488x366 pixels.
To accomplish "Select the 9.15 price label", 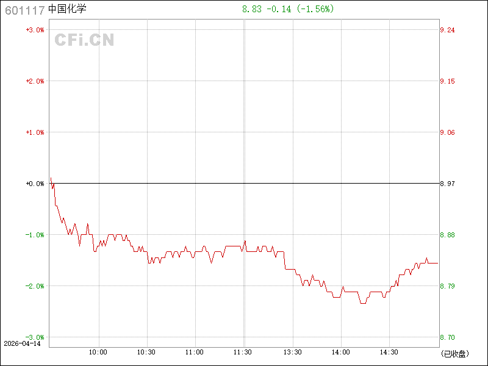I will (447, 81).
